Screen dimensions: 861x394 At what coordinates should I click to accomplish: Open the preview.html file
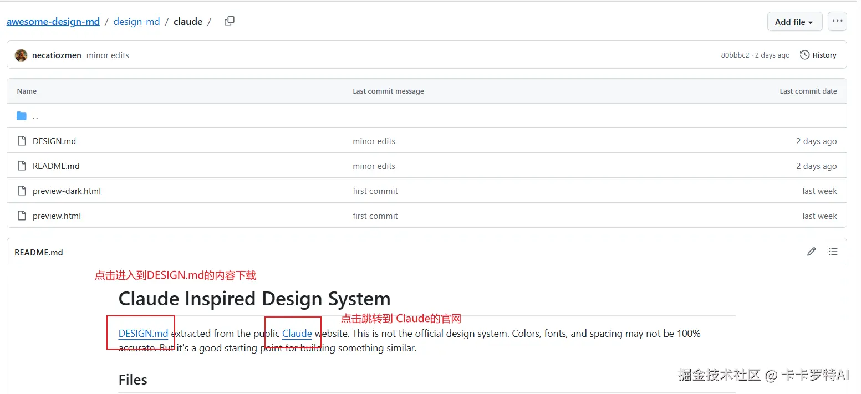pos(57,216)
